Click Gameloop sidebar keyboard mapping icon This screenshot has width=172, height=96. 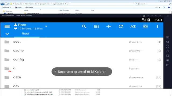click(168, 37)
